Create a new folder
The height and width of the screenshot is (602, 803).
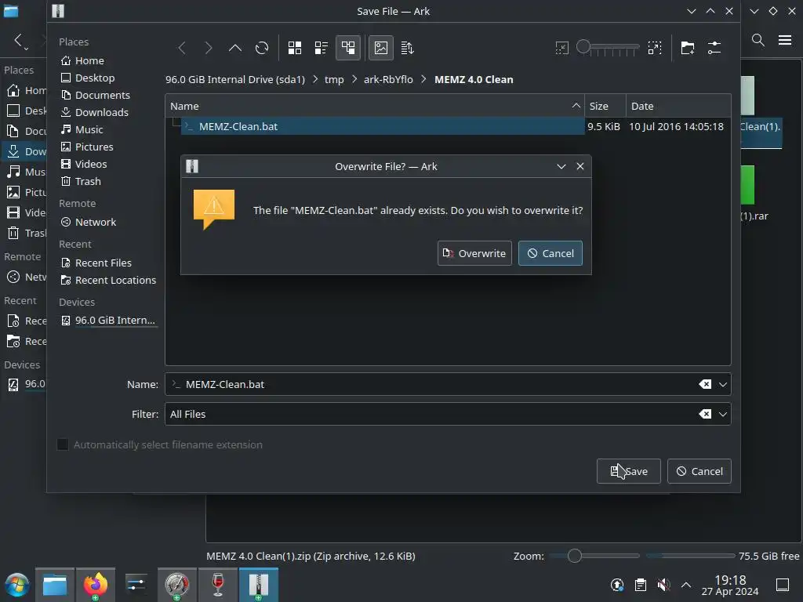(688, 48)
